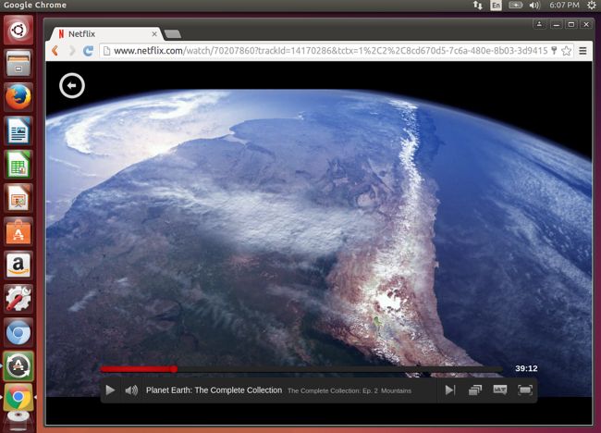
Task: Go back in Chrome history
Action: click(55, 51)
